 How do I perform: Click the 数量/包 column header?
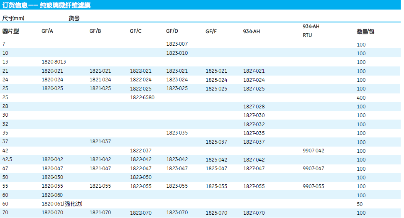[x=365, y=32]
